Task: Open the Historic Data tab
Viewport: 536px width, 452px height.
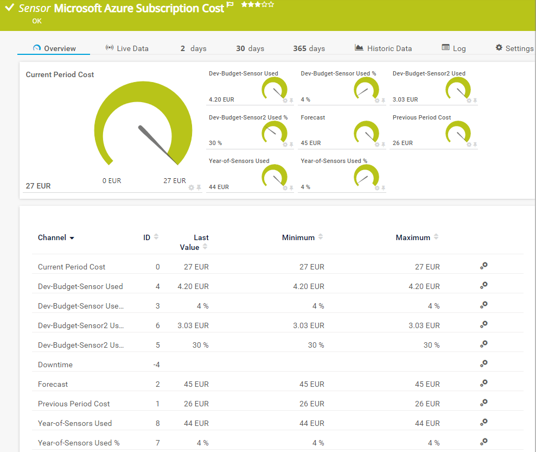Action: 383,48
